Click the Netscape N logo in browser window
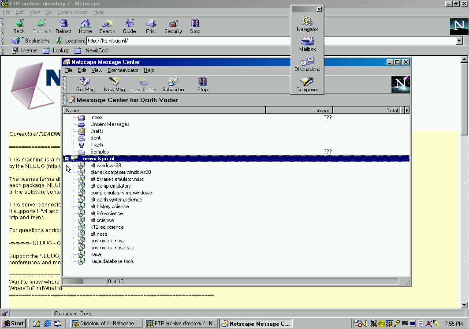Viewport: 469px width, 329px height. coord(459,26)
